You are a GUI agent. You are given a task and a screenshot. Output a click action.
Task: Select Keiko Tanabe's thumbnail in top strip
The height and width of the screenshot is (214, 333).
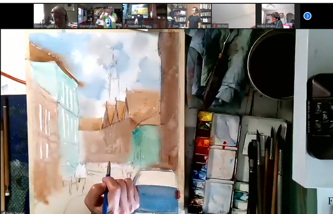[275, 16]
